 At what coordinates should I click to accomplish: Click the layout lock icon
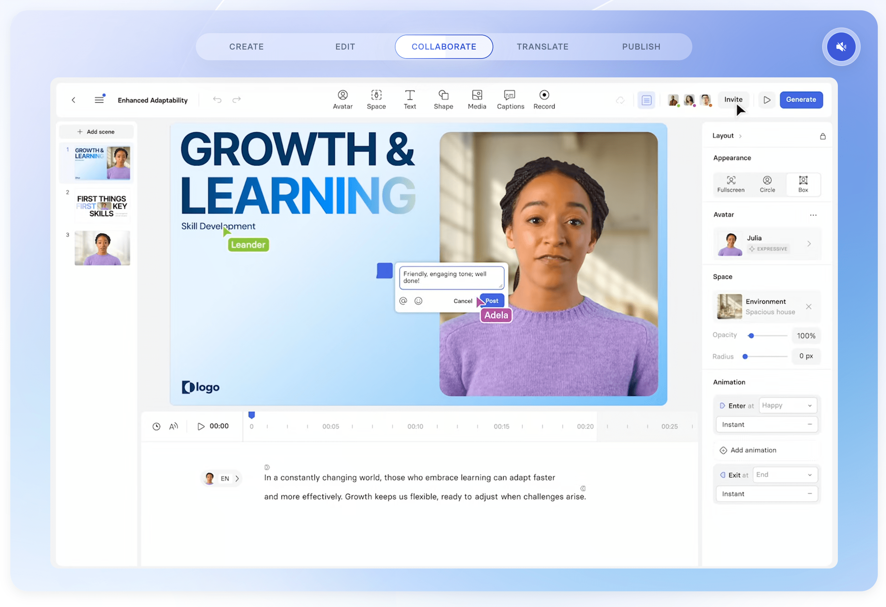click(x=823, y=136)
